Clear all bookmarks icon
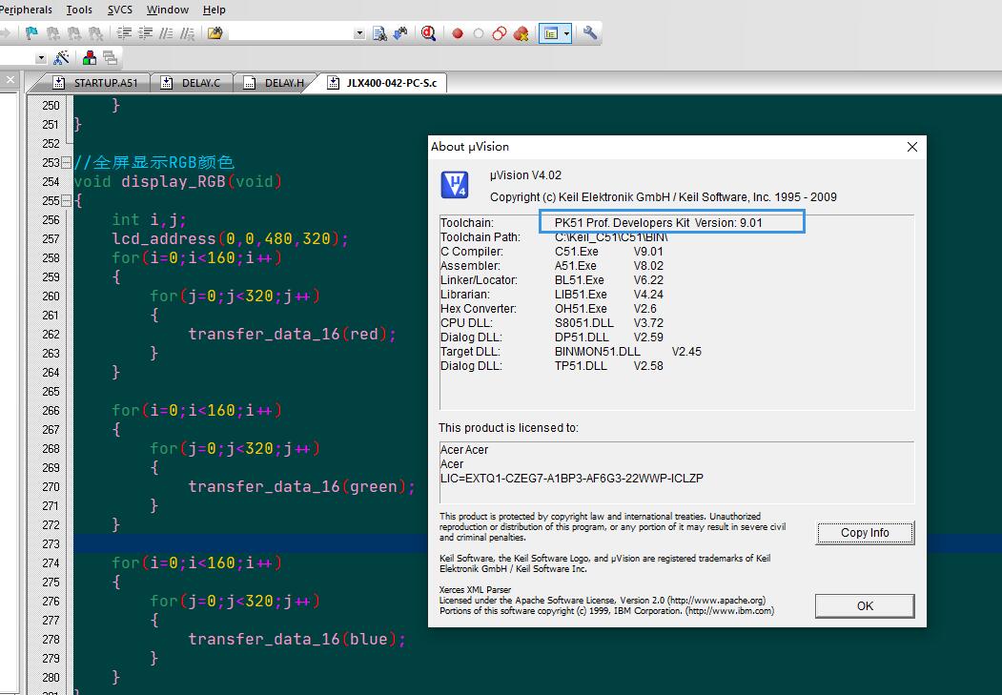 click(95, 33)
